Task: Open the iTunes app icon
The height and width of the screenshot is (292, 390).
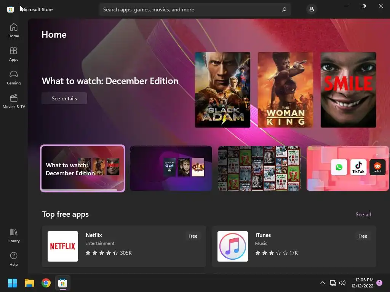Action: [233, 246]
